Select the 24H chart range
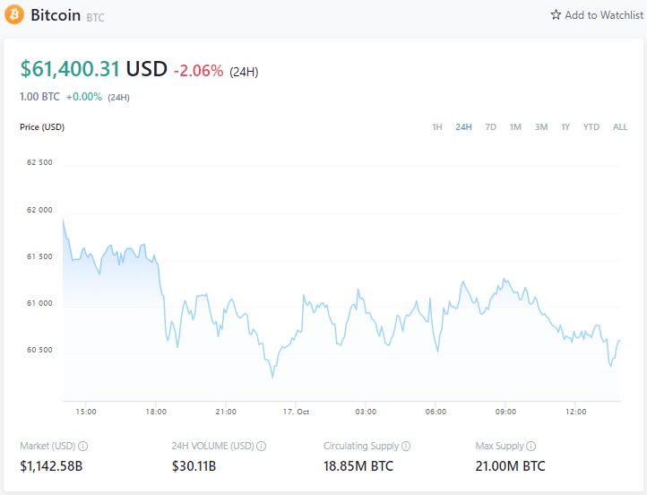 (x=463, y=127)
